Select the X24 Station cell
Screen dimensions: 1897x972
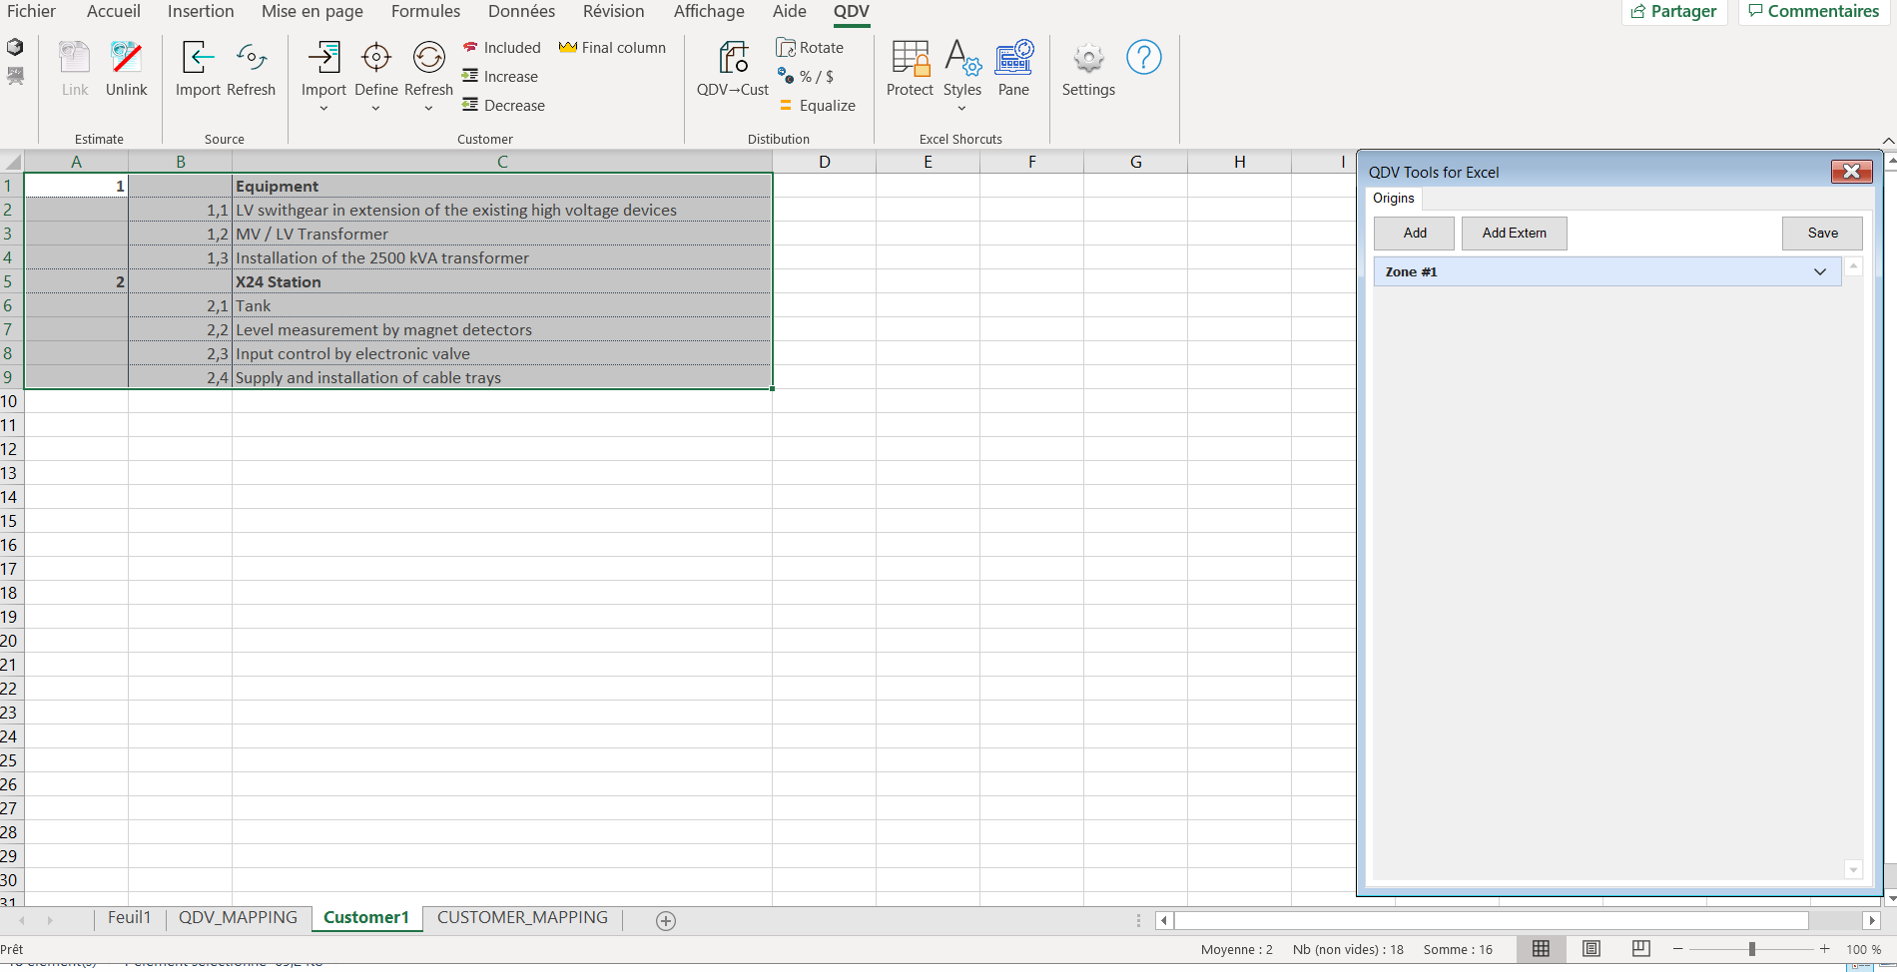(502, 282)
